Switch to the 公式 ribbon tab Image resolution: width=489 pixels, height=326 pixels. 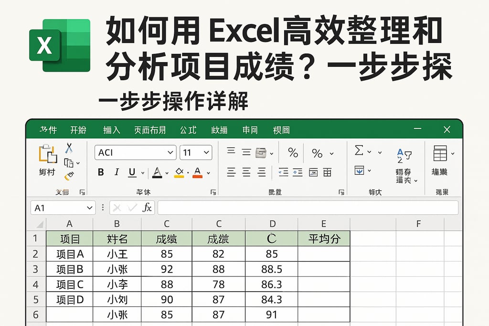pyautogui.click(x=188, y=130)
